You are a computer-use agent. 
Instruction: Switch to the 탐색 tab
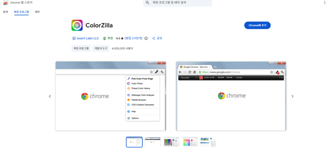[5, 12]
